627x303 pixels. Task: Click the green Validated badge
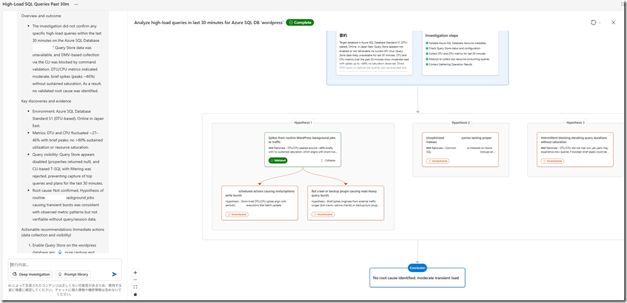(278, 160)
